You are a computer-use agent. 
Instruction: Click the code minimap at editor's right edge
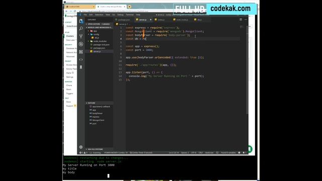point(243,27)
